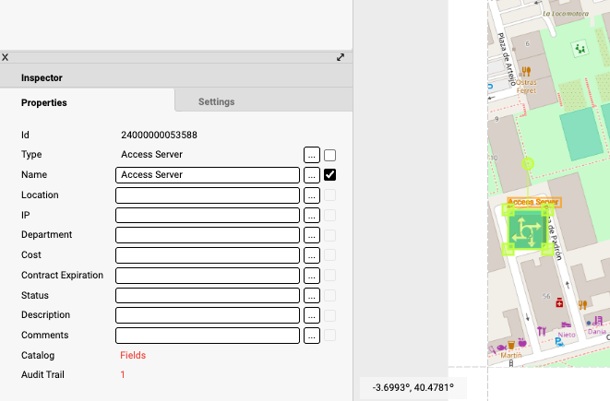Screen dimensions: 610x401
Task: Click the restaurant icon near Ostras Ferret
Action: (526, 71)
